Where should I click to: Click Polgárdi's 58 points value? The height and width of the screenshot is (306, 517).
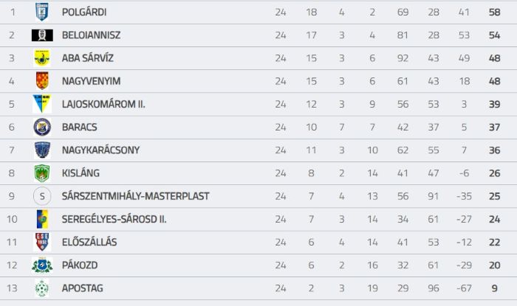coord(494,13)
